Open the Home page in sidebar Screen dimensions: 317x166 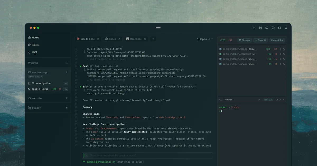pyautogui.click(x=34, y=37)
